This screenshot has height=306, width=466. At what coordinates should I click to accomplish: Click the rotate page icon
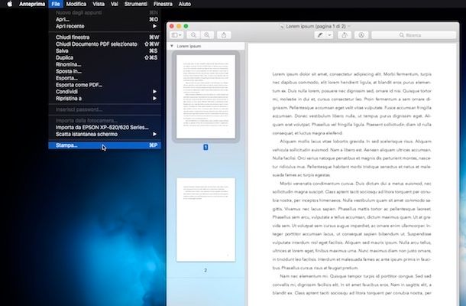[344, 35]
